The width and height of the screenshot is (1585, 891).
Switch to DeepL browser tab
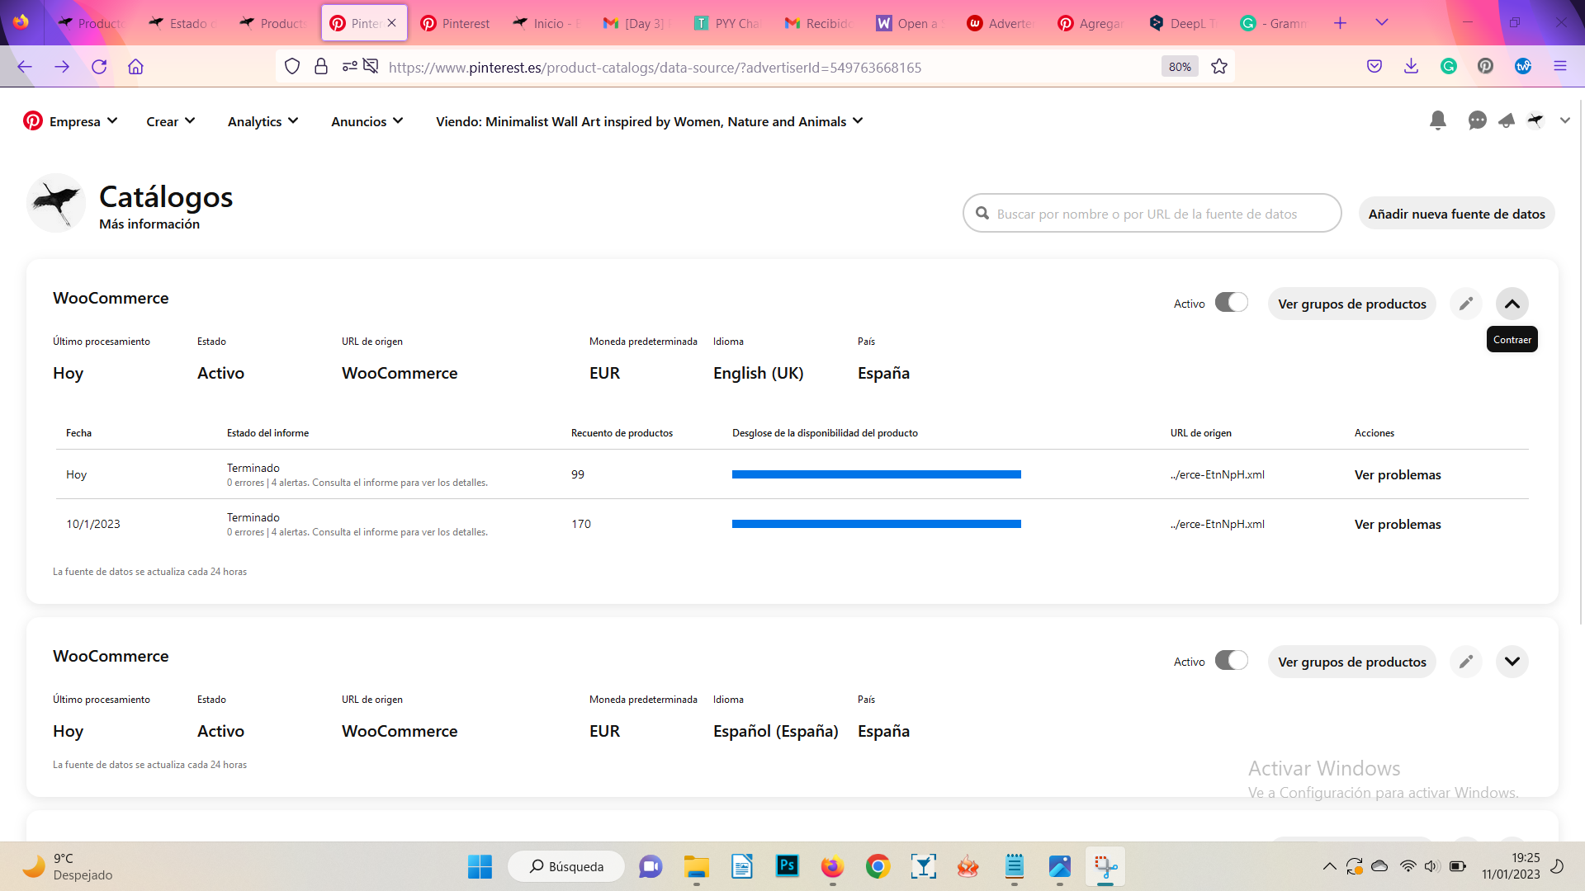(1184, 23)
